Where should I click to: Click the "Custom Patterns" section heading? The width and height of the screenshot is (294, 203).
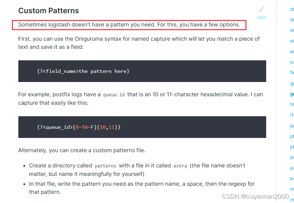(49, 11)
